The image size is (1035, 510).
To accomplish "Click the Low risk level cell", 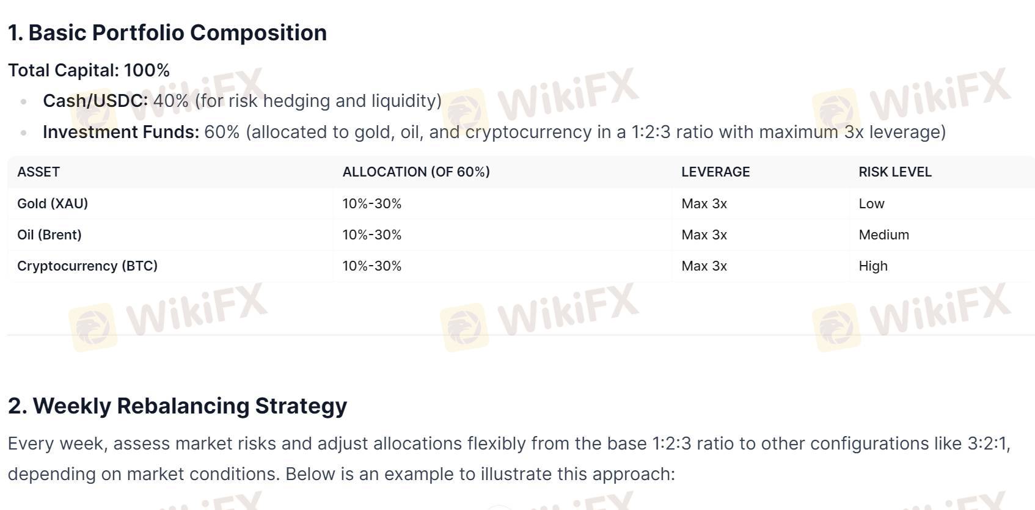I will point(871,204).
